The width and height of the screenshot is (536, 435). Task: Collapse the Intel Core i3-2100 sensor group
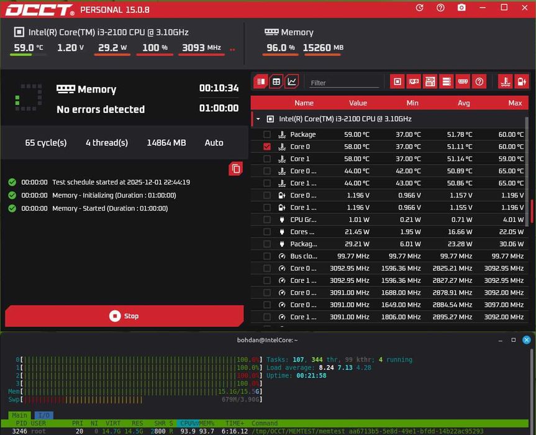tap(258, 119)
